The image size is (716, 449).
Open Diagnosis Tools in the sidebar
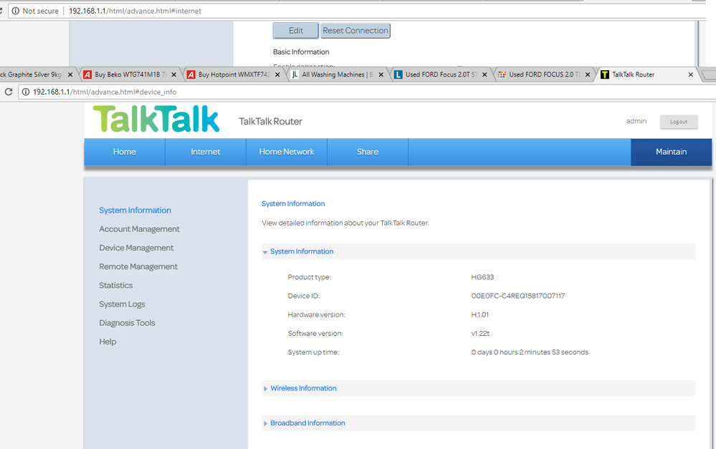point(127,322)
